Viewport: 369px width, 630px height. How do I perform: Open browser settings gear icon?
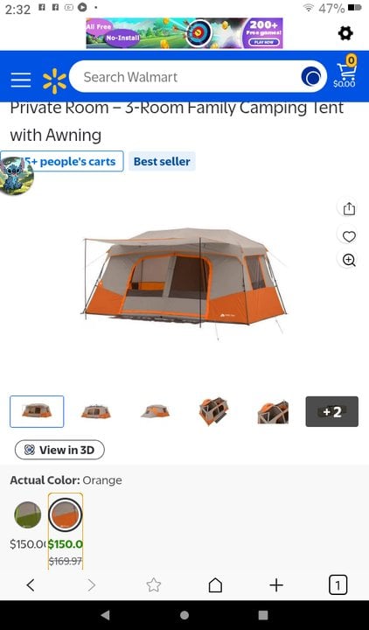coord(345,33)
